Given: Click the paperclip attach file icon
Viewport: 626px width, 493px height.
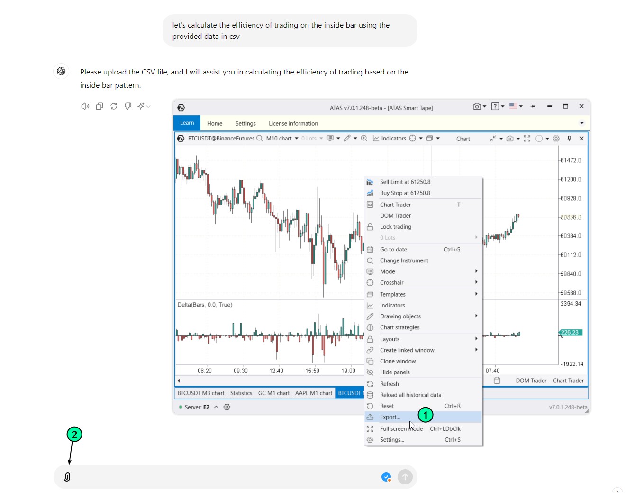Looking at the screenshot, I should pos(67,477).
